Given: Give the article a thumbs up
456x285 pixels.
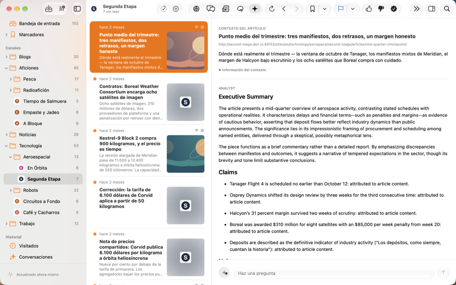Looking at the screenshot, I should (369, 9).
